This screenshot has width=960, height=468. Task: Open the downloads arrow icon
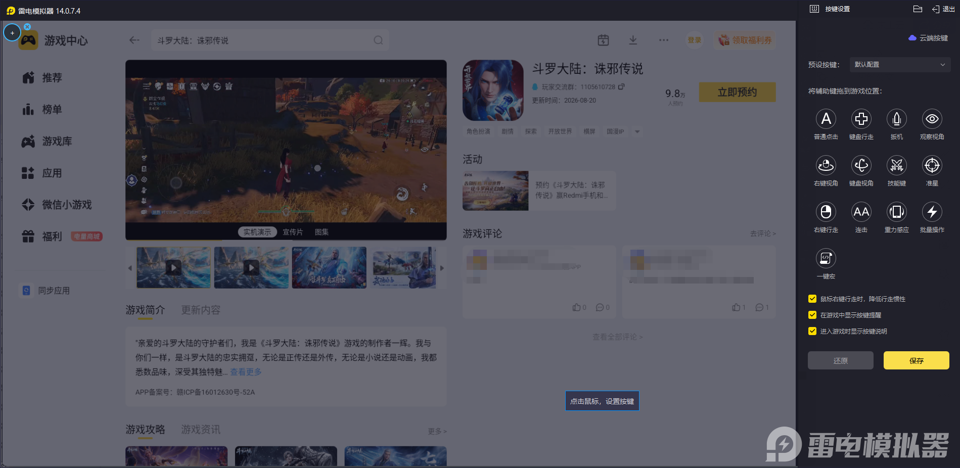633,40
